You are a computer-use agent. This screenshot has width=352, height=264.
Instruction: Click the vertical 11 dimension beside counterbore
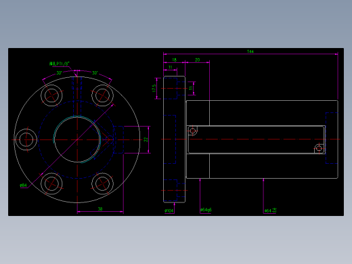pyautogui.click(x=191, y=88)
